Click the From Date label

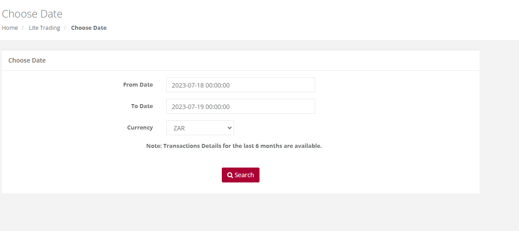click(138, 84)
